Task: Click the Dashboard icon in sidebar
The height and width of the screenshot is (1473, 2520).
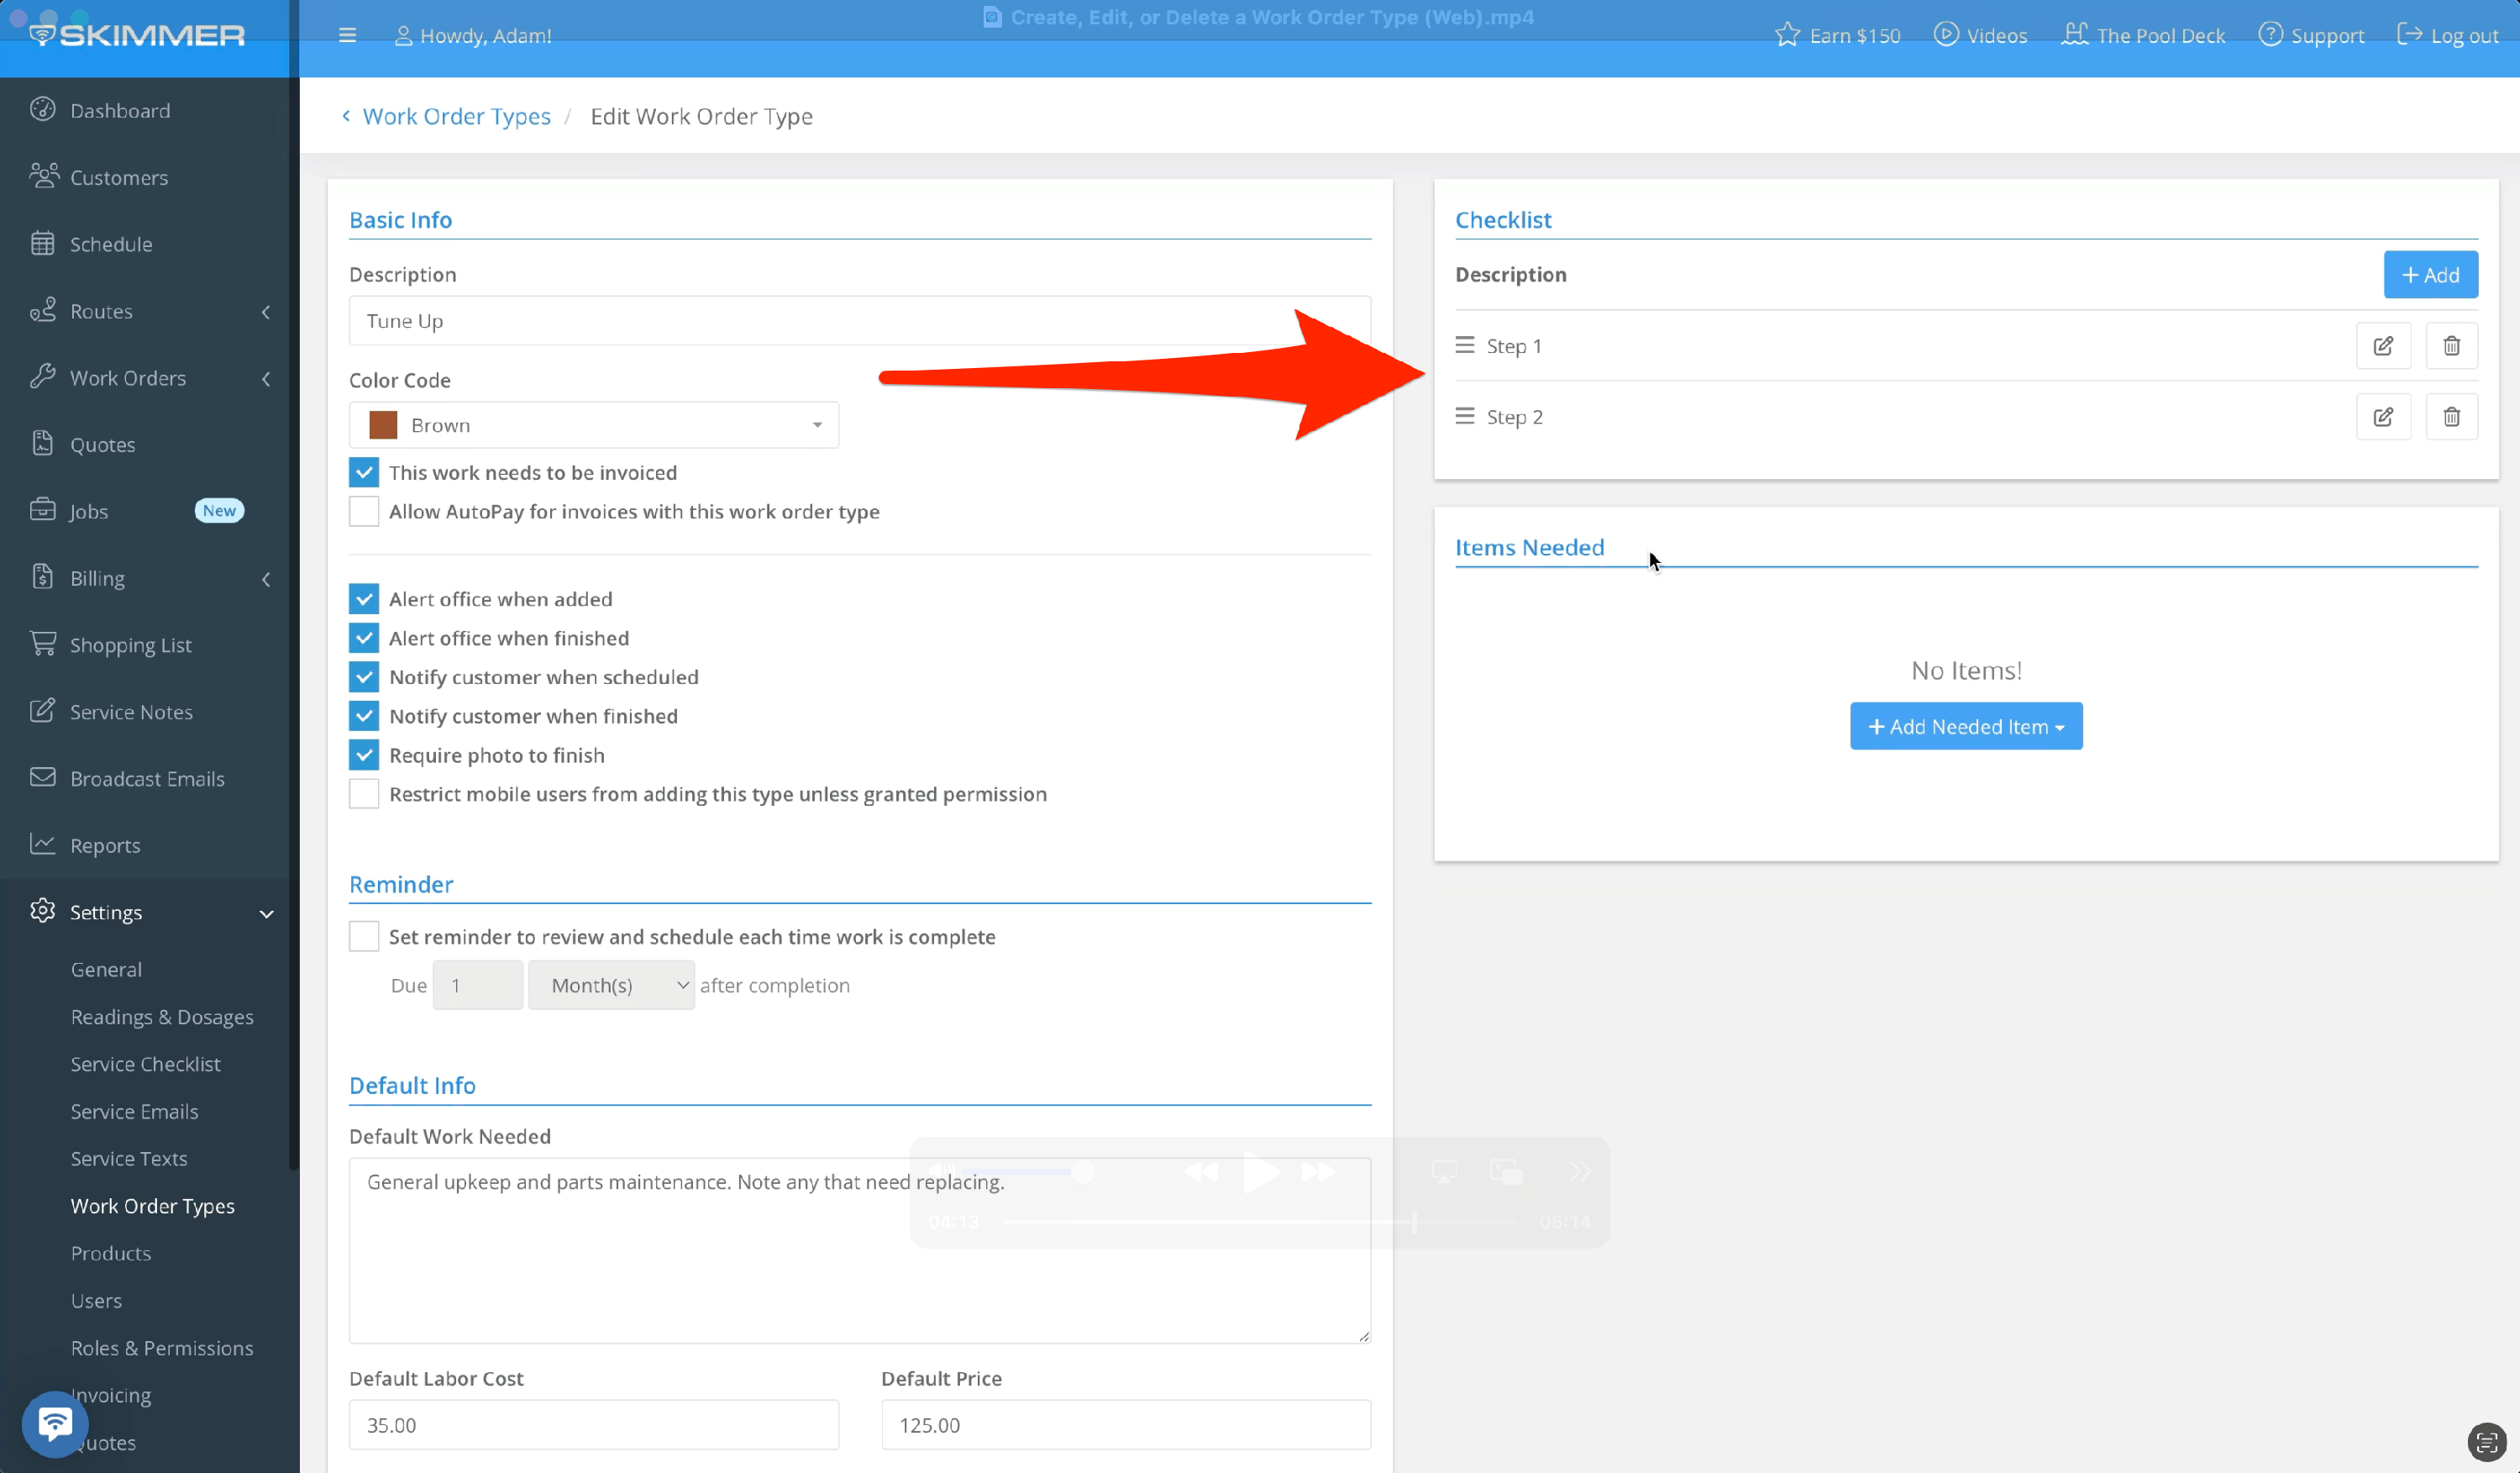Action: pyautogui.click(x=42, y=110)
